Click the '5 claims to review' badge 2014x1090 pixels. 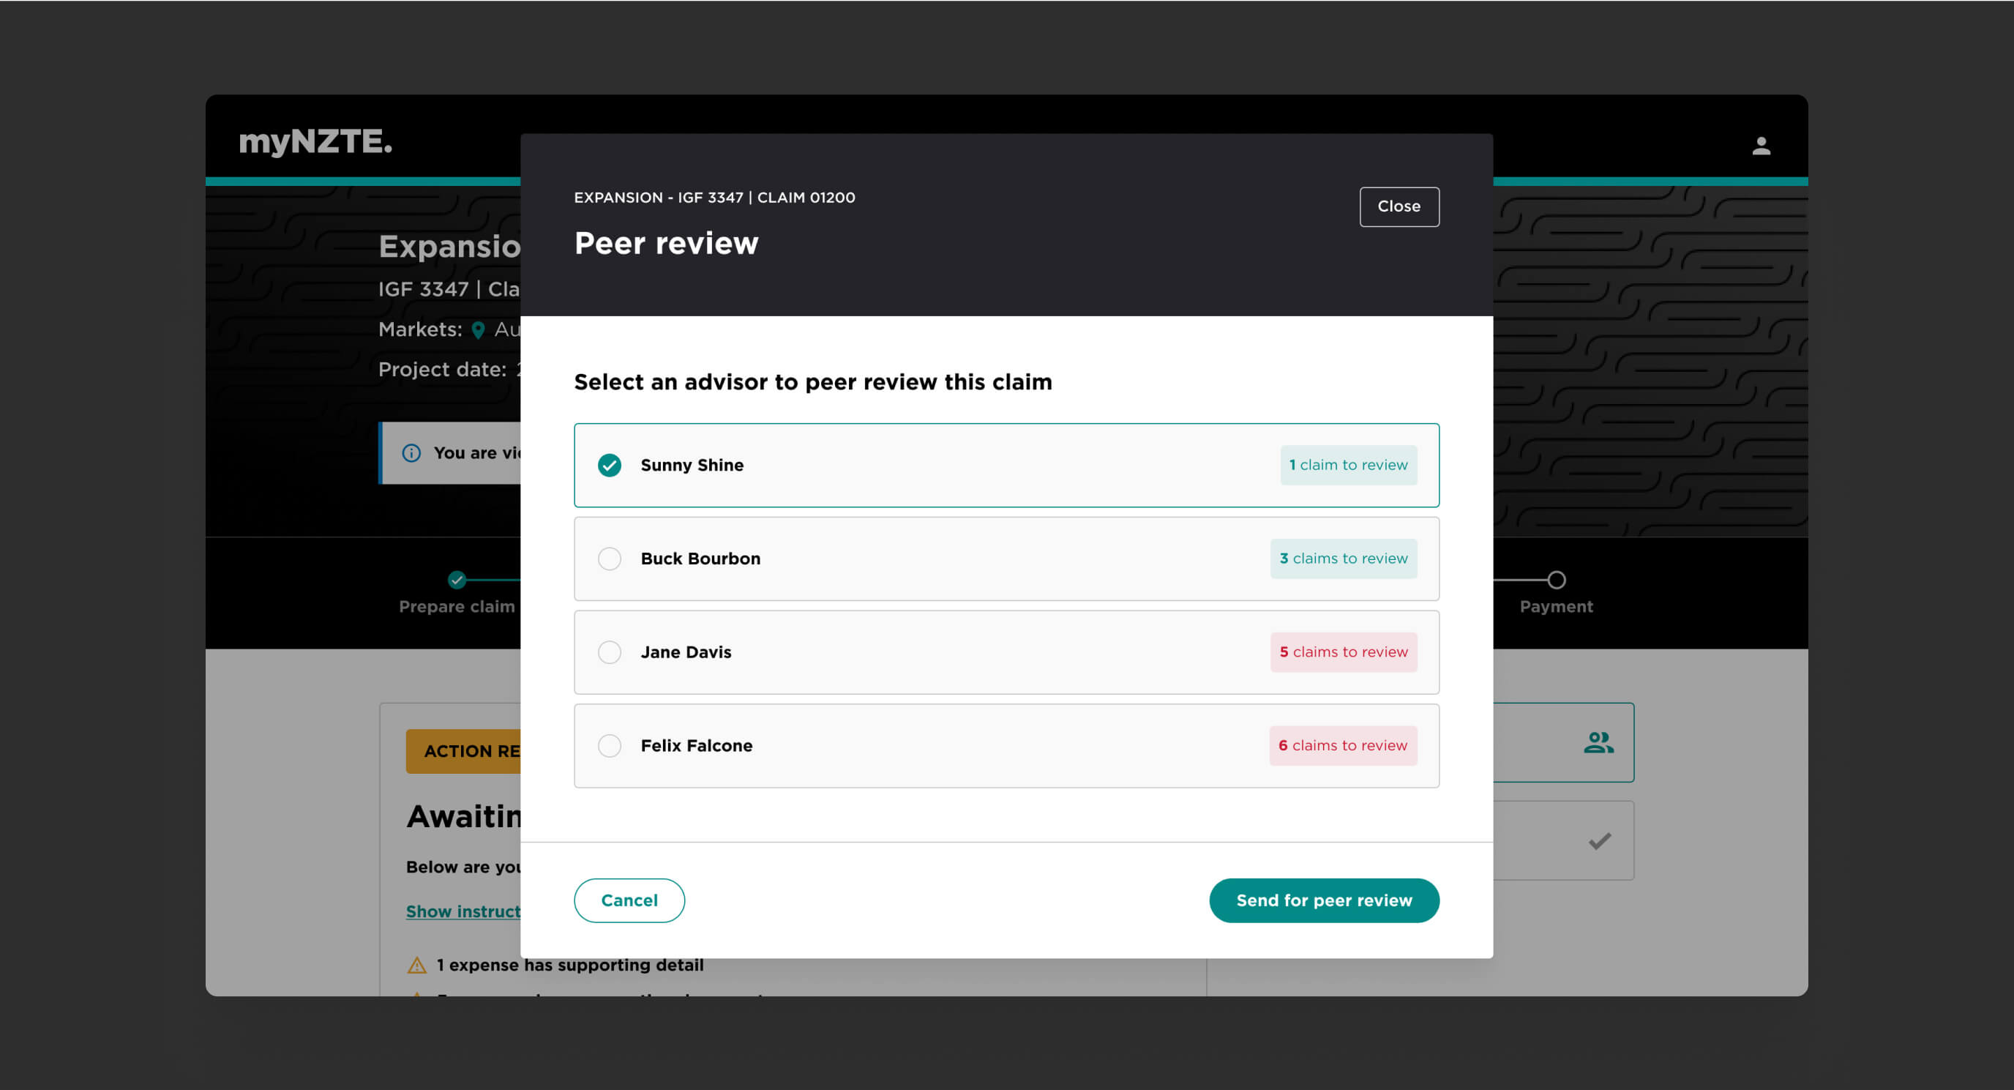tap(1343, 652)
